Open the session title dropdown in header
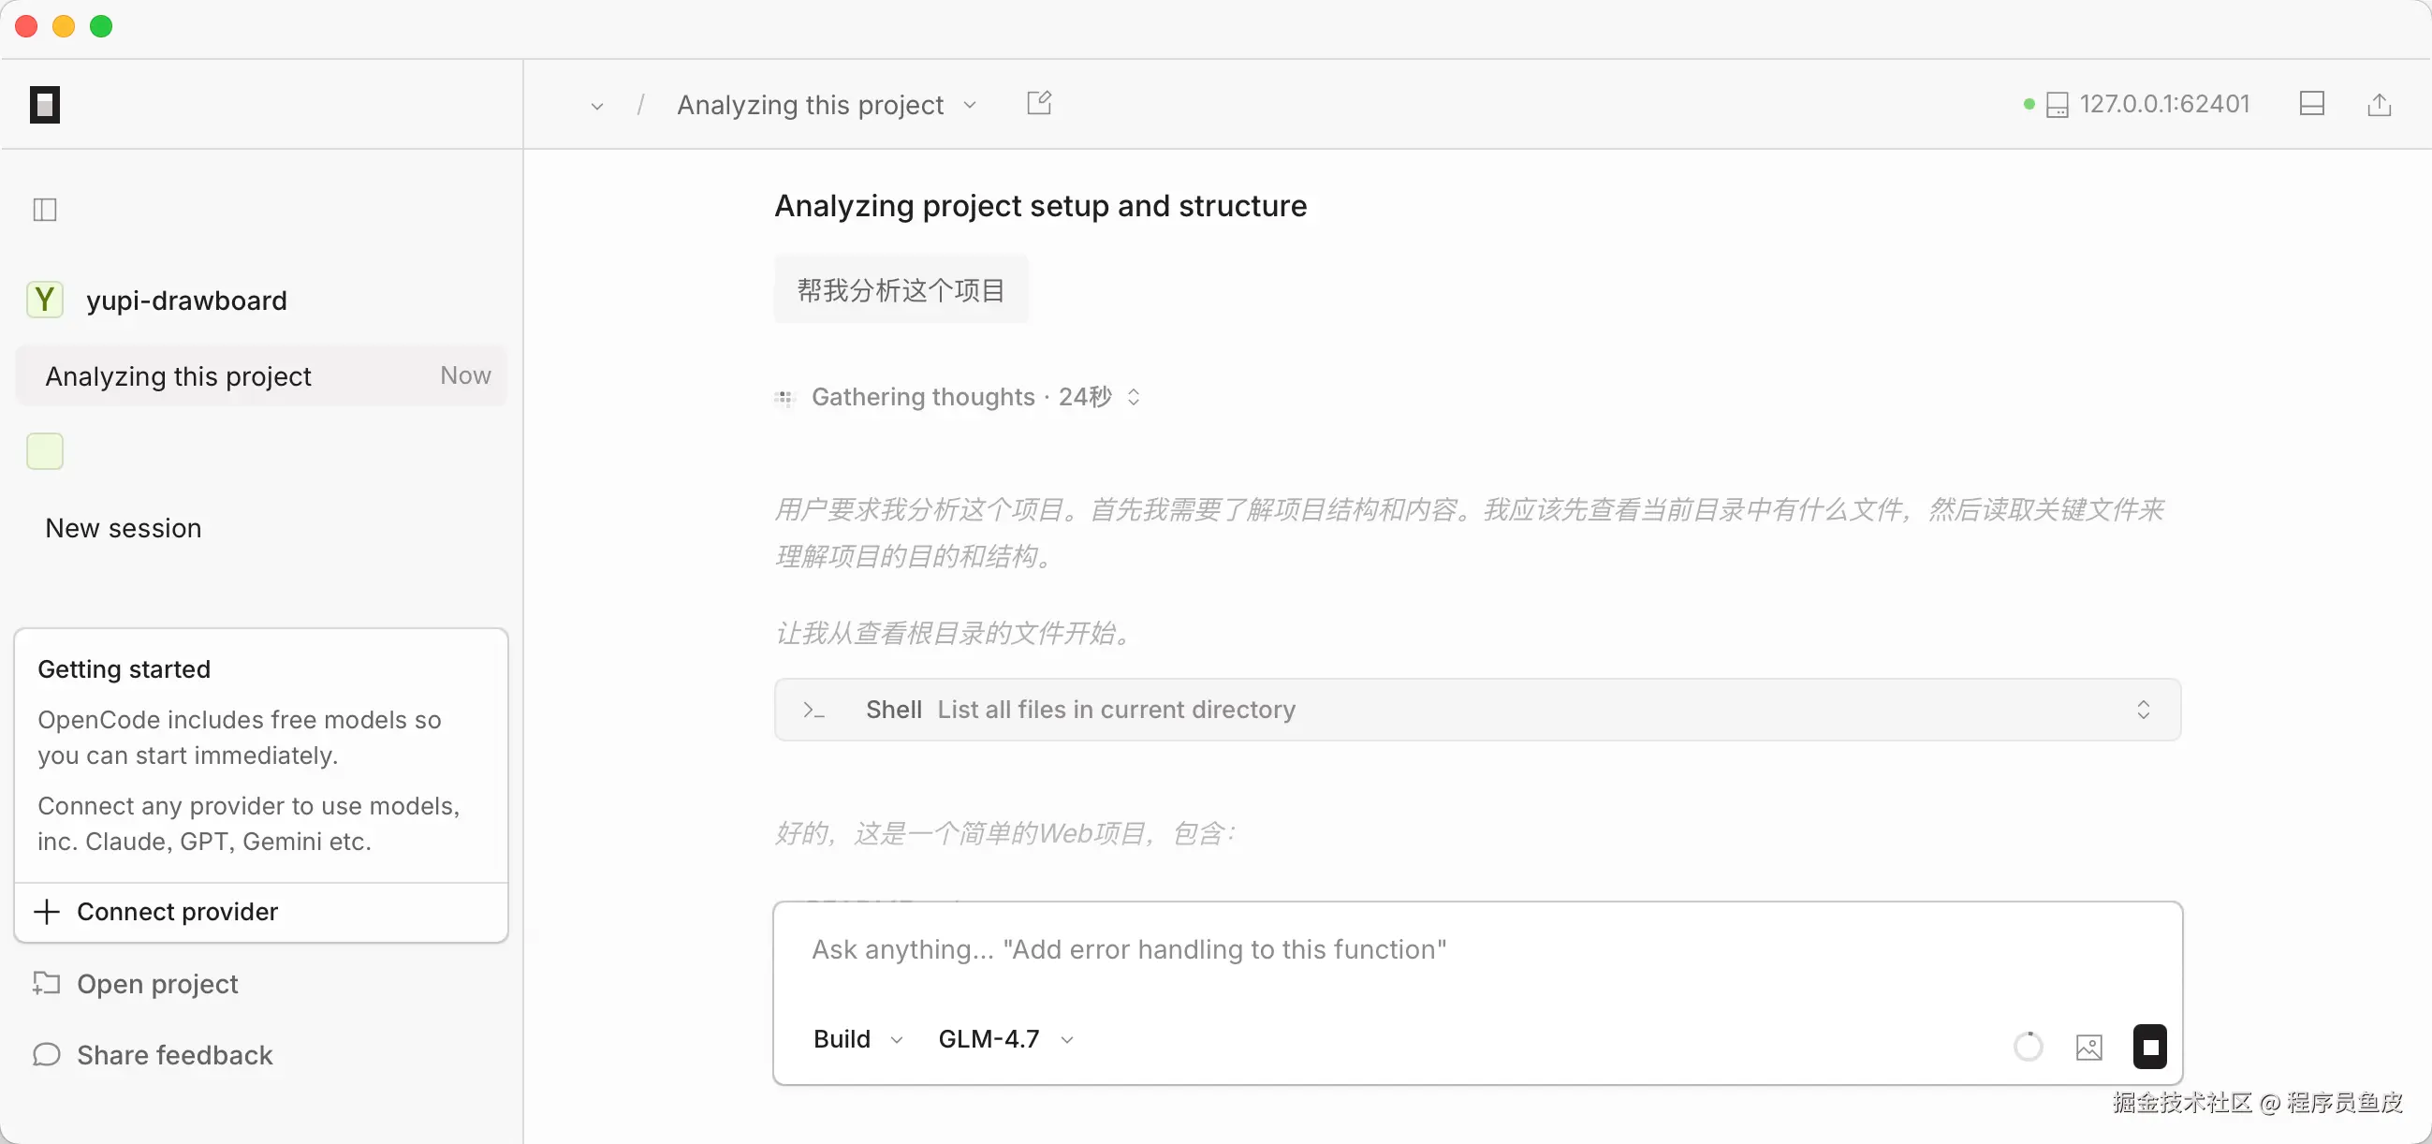 pyautogui.click(x=970, y=105)
